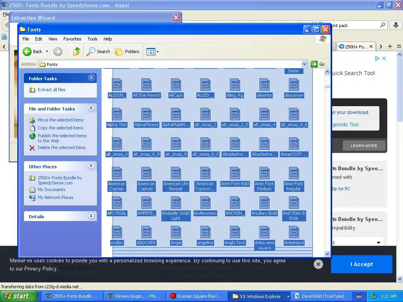Click Extract all files link
This screenshot has height=302, width=403.
[52, 90]
